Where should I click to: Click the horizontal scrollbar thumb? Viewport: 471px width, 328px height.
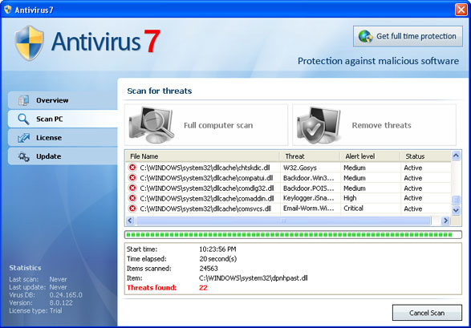283,221
